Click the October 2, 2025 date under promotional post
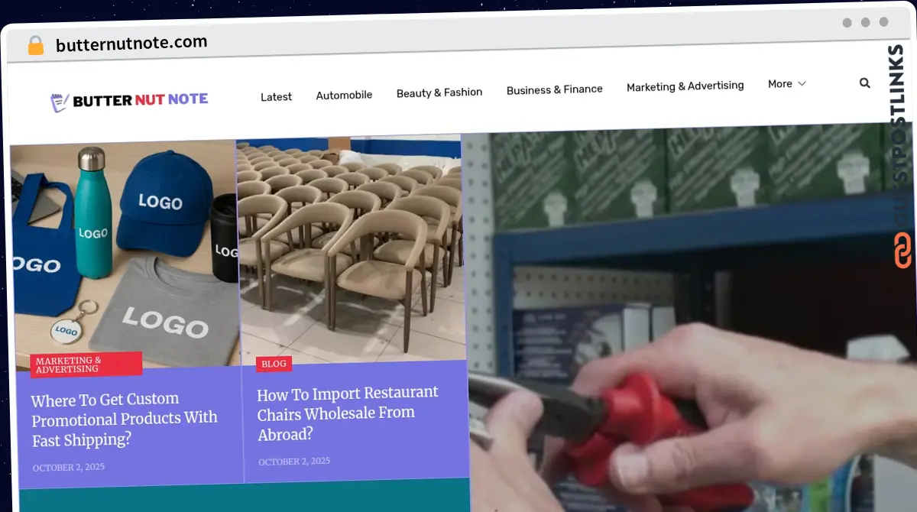 pos(68,467)
